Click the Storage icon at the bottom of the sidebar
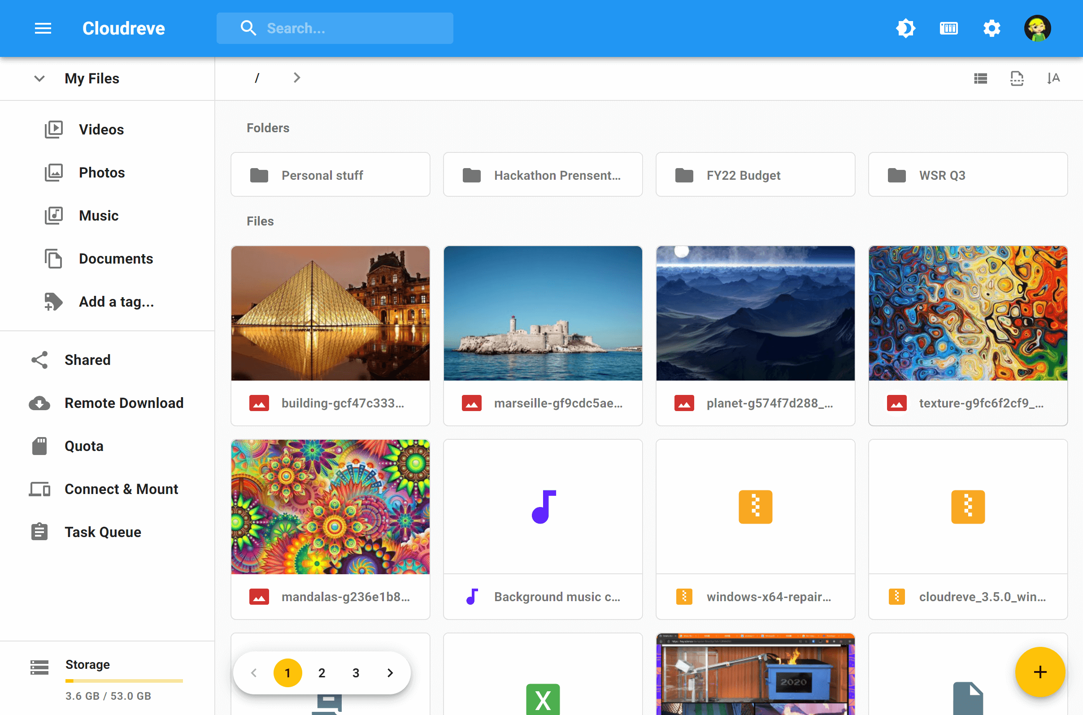1083x715 pixels. 40,667
